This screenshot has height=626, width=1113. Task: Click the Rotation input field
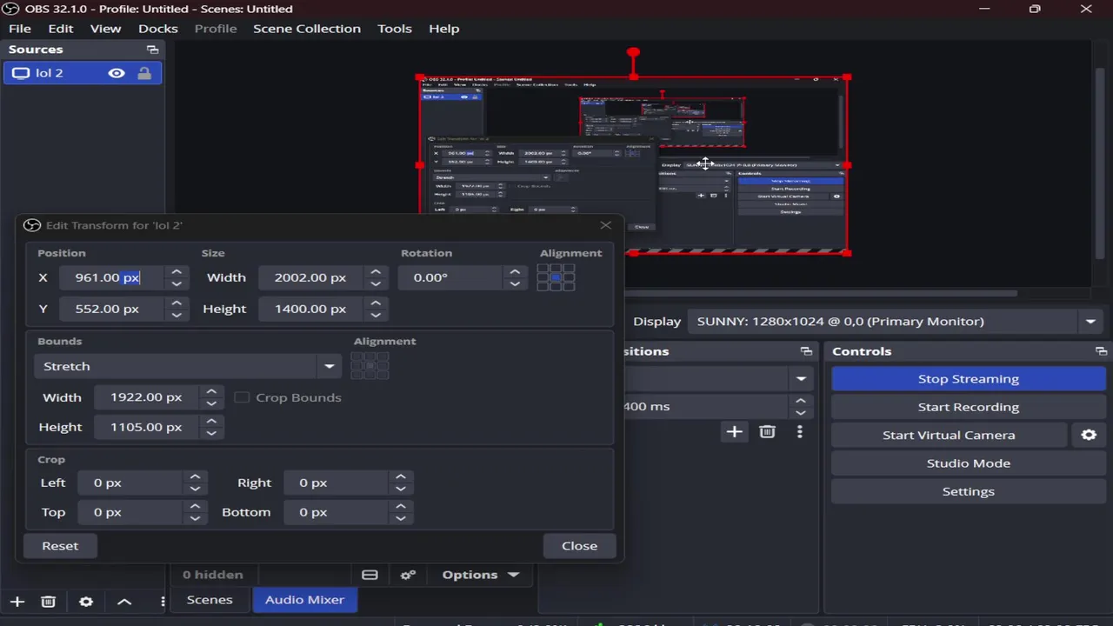pos(452,277)
